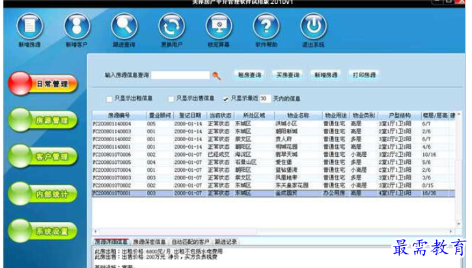Click the 8/15 floor value cell

(x=428, y=185)
